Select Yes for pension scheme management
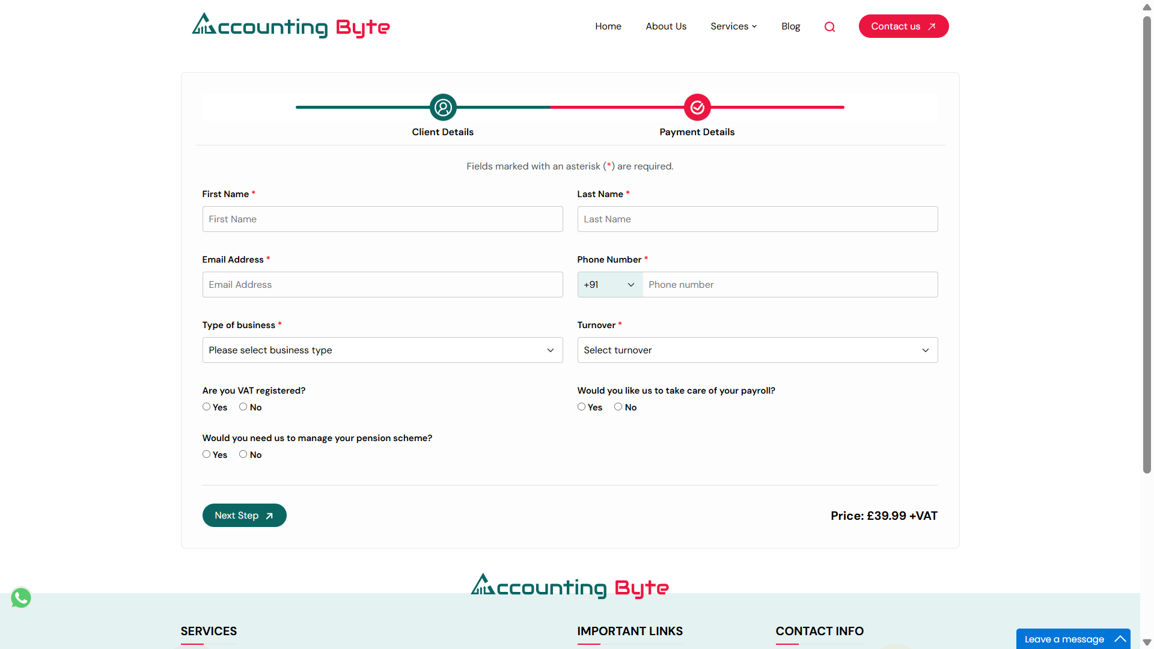 pos(206,454)
